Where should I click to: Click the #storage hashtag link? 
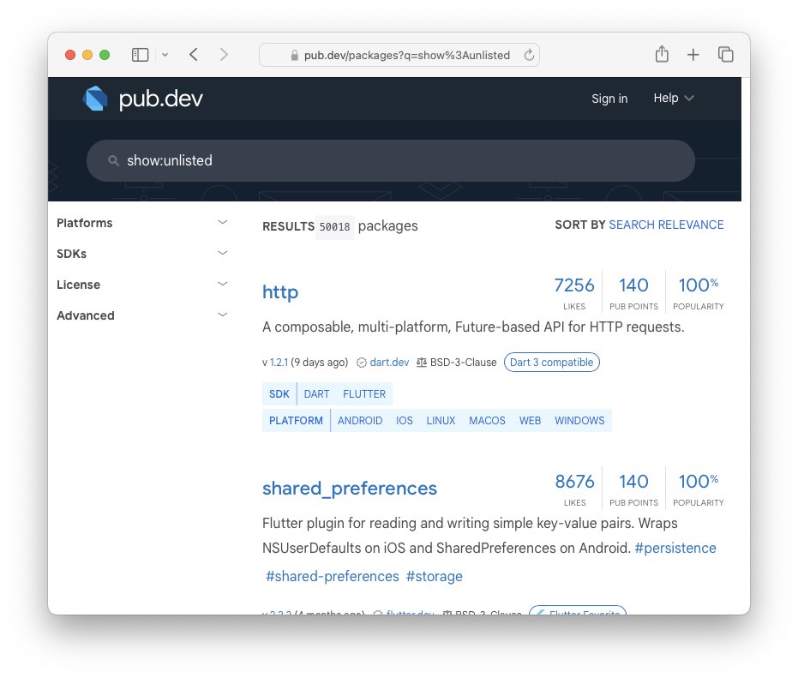click(x=434, y=576)
